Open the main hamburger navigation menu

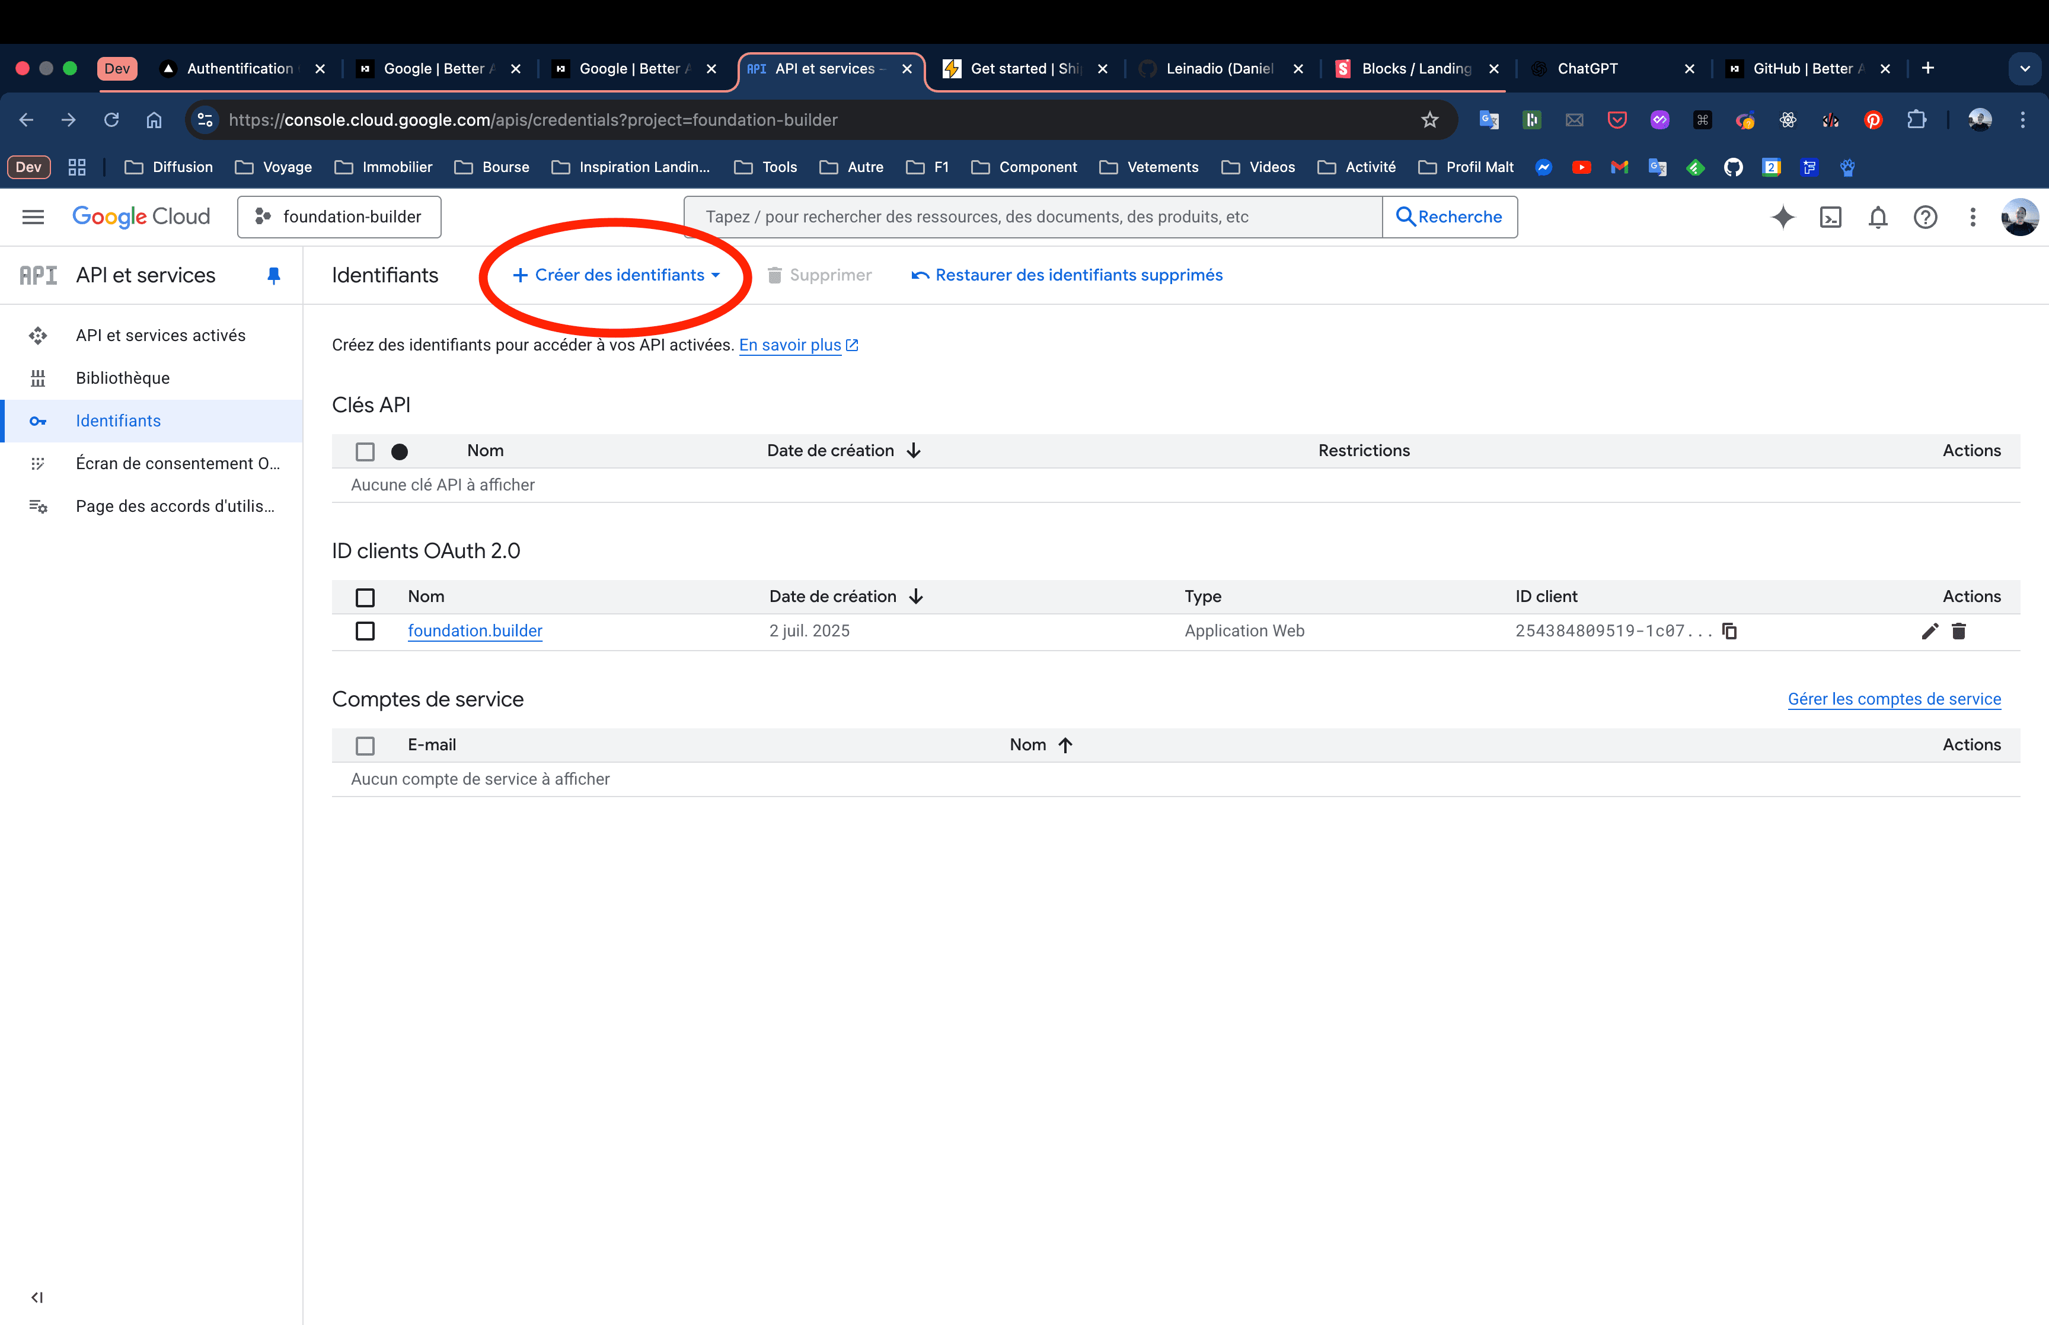tap(33, 217)
